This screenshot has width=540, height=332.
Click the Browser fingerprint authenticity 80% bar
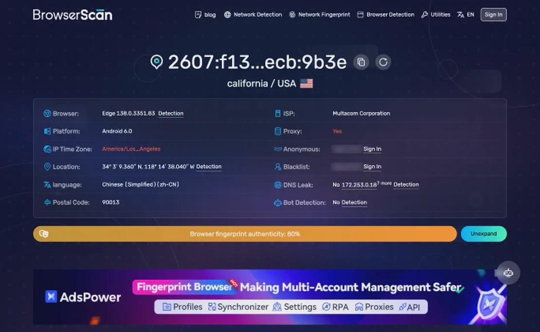(x=245, y=234)
